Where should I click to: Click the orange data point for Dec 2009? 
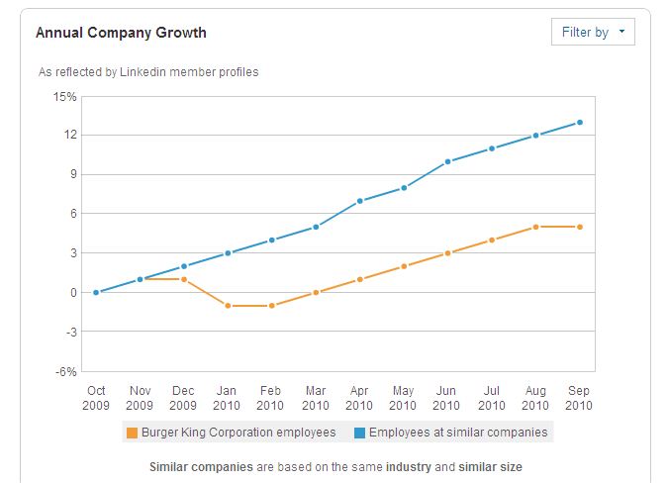(184, 279)
